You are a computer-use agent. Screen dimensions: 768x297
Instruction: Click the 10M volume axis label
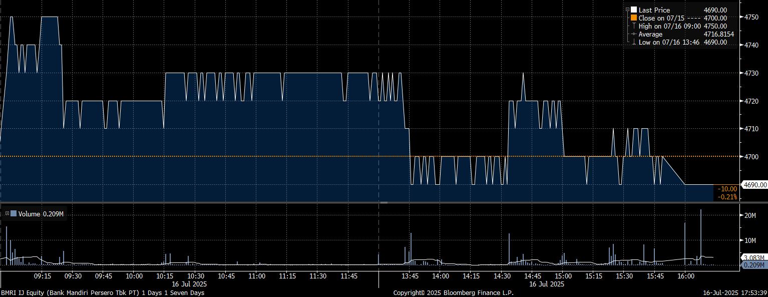tap(750, 240)
